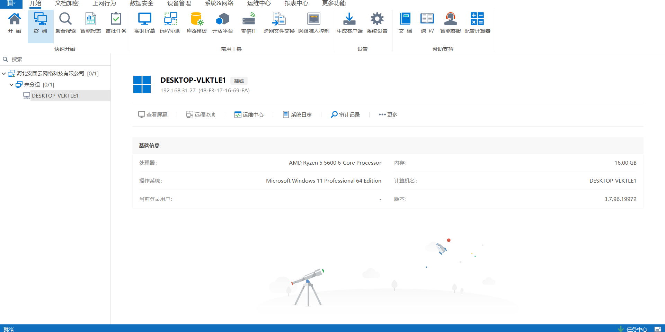Click 查看屏幕 view screen button
Viewport: 665px width, 332px height.
point(153,114)
